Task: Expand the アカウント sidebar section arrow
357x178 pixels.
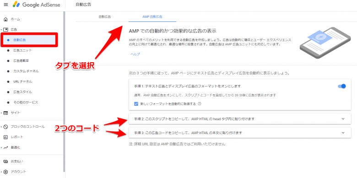Action: (x=1, y=172)
